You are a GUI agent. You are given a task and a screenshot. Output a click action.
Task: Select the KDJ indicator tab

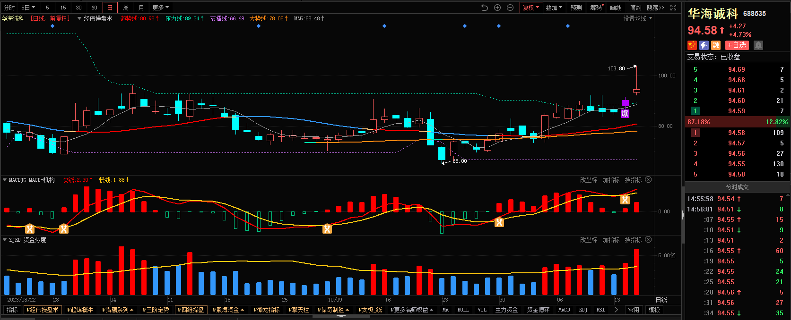[x=583, y=310]
